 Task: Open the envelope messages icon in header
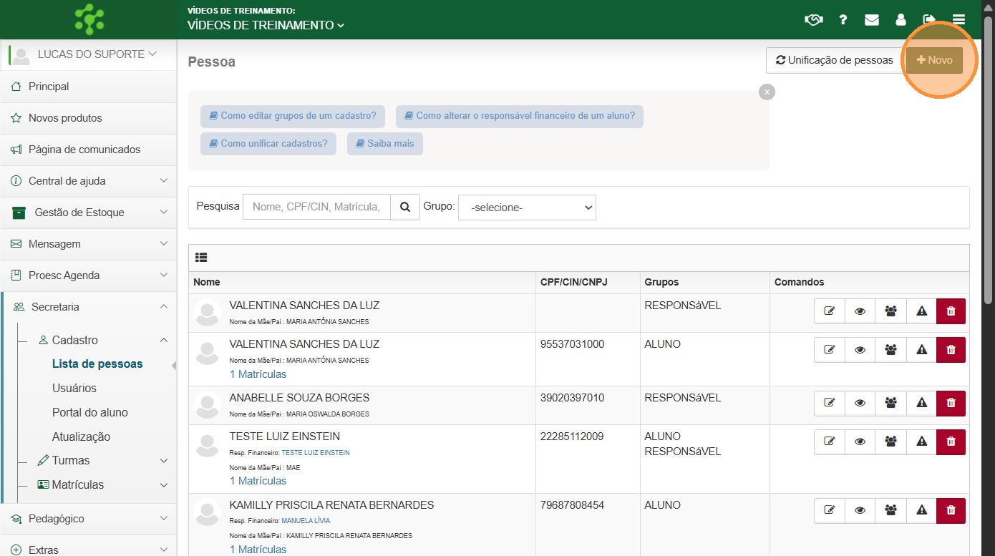(871, 20)
